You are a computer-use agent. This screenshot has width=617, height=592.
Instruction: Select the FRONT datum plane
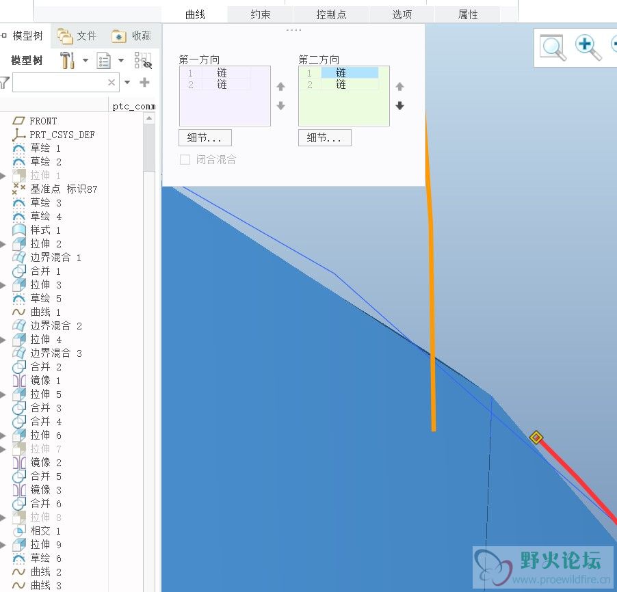pyautogui.click(x=35, y=121)
